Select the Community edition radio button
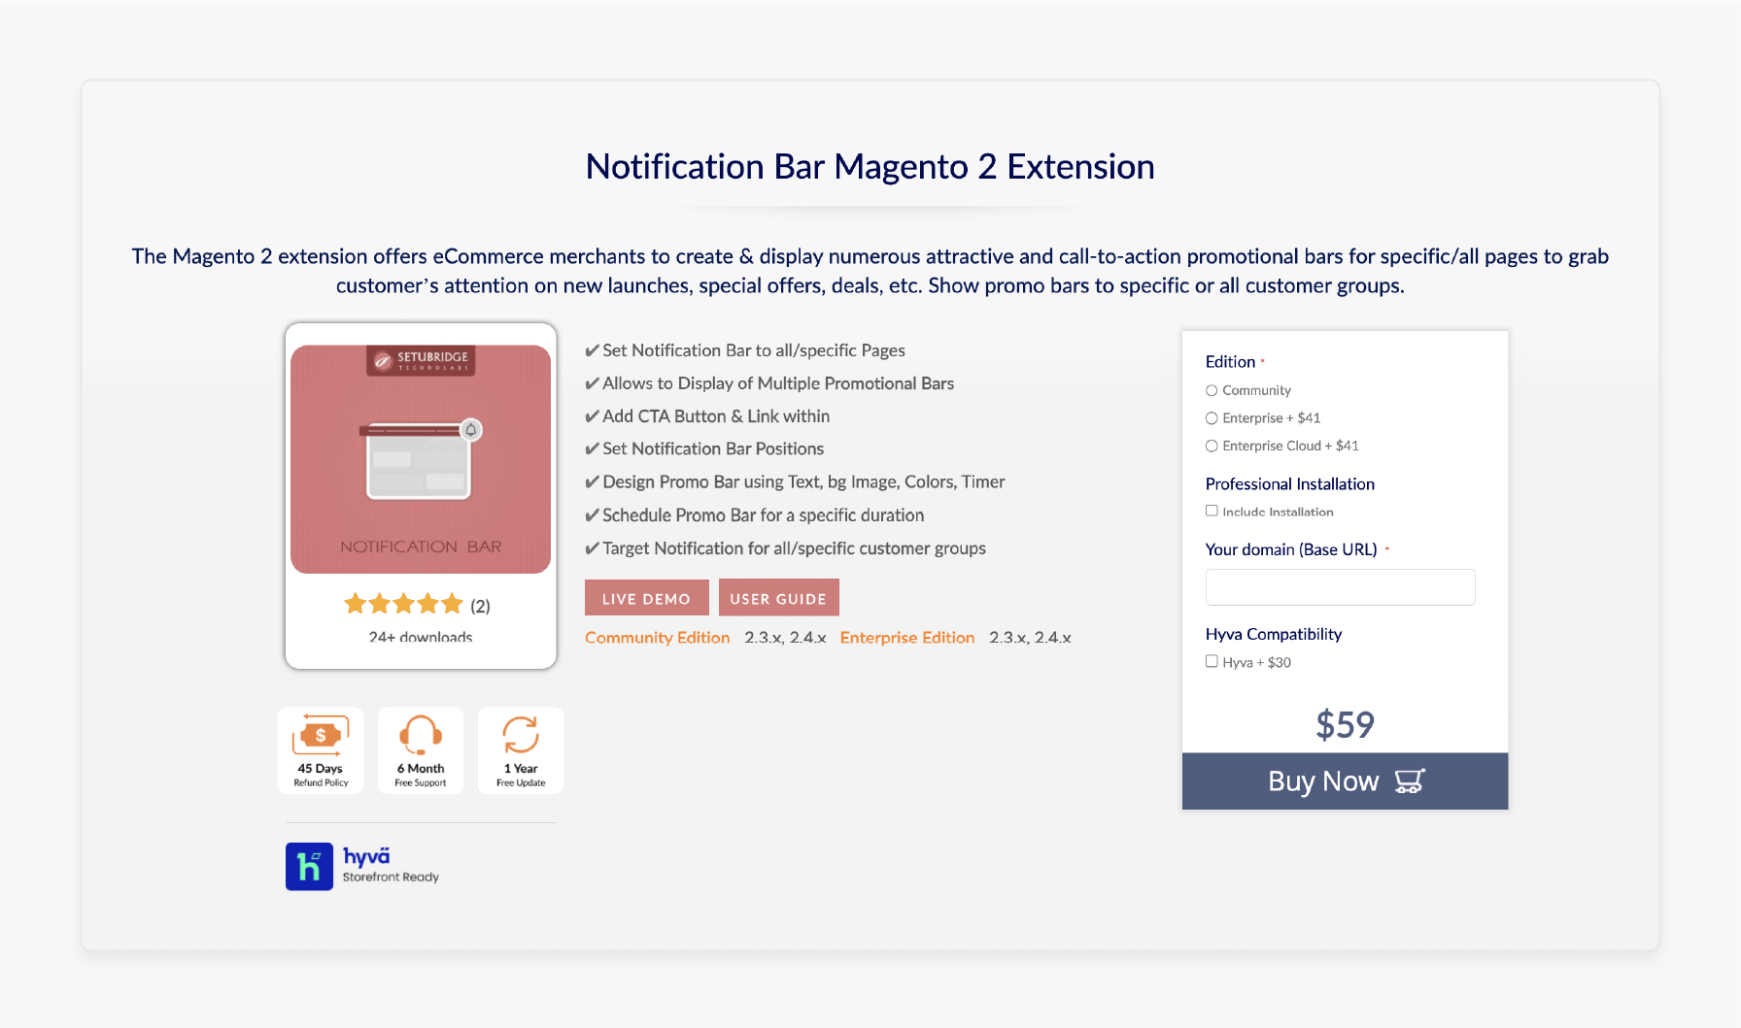 pyautogui.click(x=1212, y=390)
